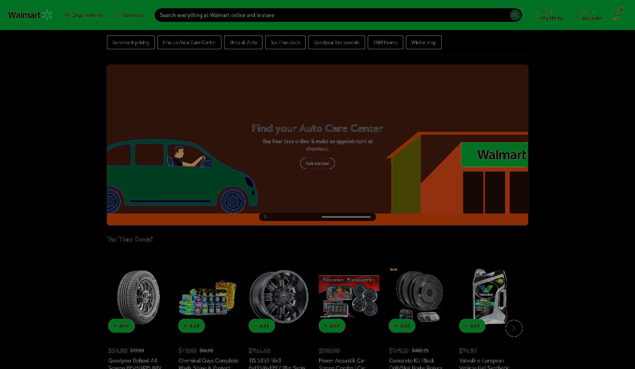Select Shop all Auto tab

click(x=243, y=42)
